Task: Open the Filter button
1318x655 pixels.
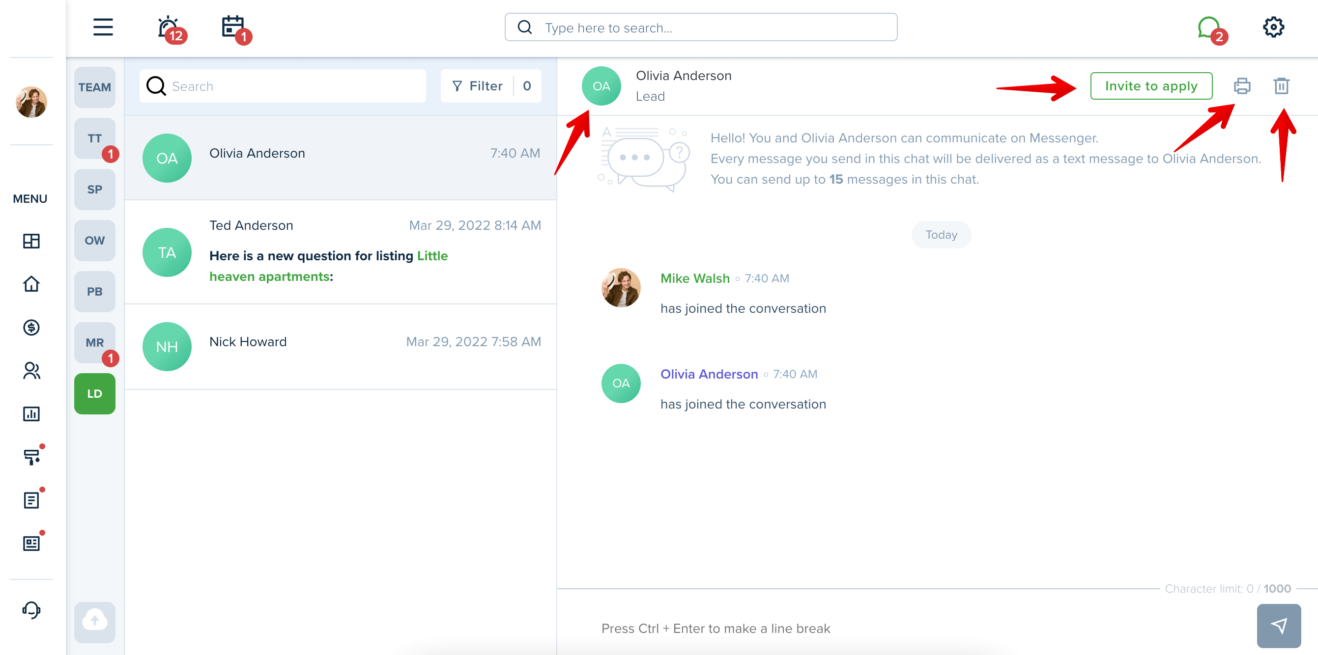Action: pyautogui.click(x=490, y=86)
